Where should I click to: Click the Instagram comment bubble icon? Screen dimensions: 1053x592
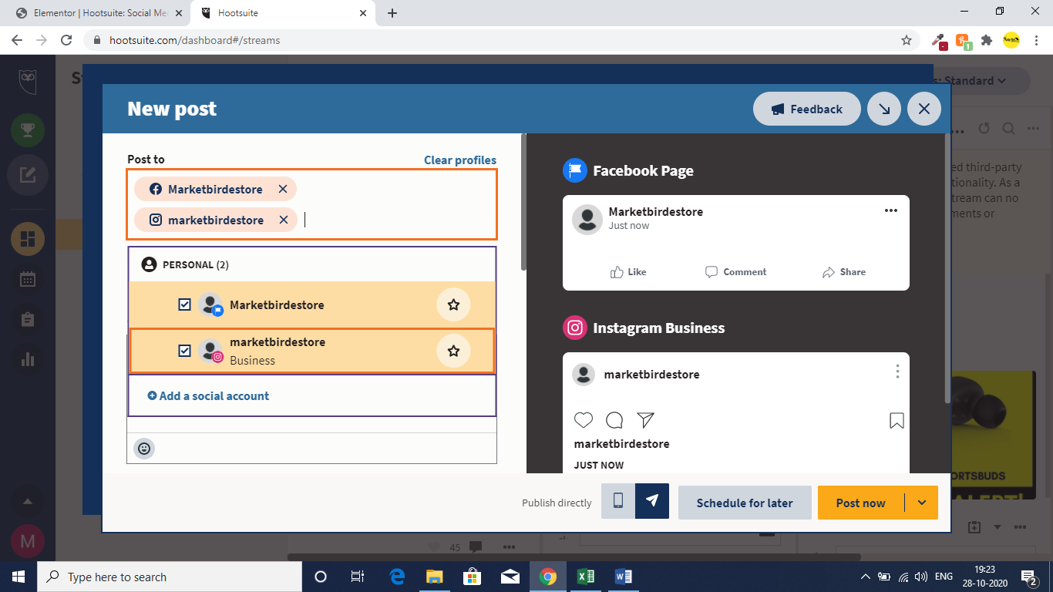(x=614, y=420)
